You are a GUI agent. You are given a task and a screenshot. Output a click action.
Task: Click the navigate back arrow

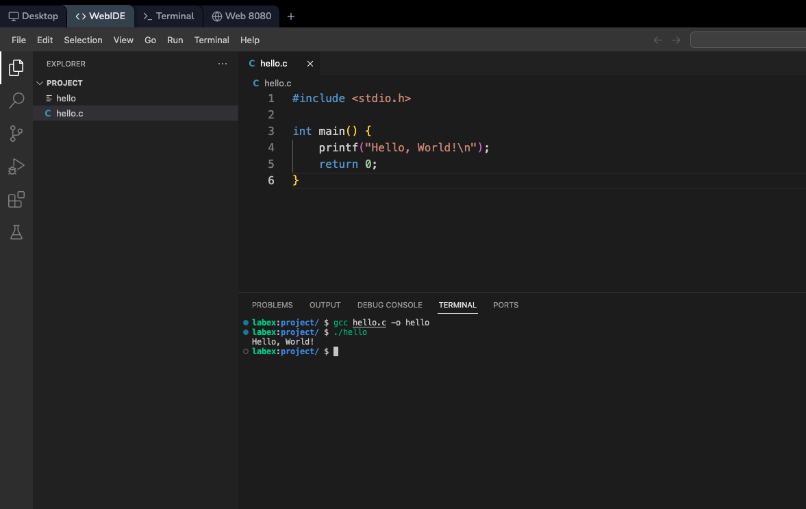(x=657, y=40)
